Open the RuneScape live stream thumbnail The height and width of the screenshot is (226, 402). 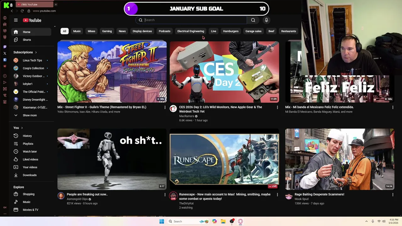coord(224,159)
